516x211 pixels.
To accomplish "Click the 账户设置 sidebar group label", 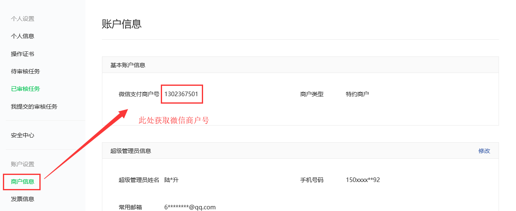I will (x=22, y=164).
